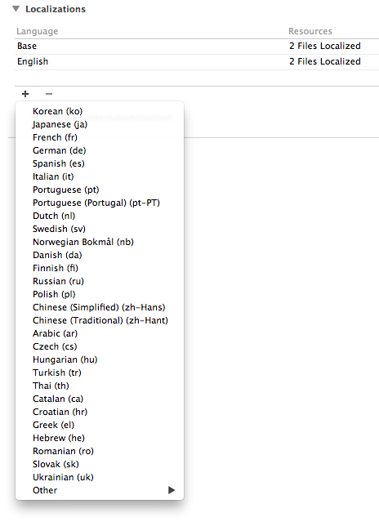Add Polish (pl) localization
Viewport: 379px width, 522px height.
point(100,294)
